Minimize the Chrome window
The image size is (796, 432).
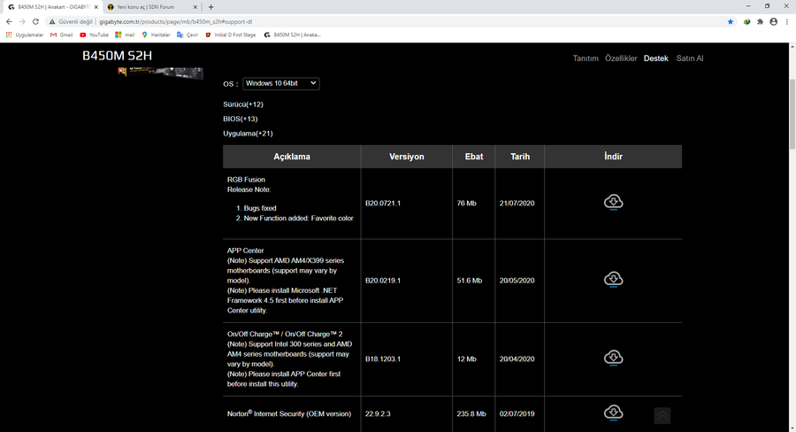tap(747, 6)
